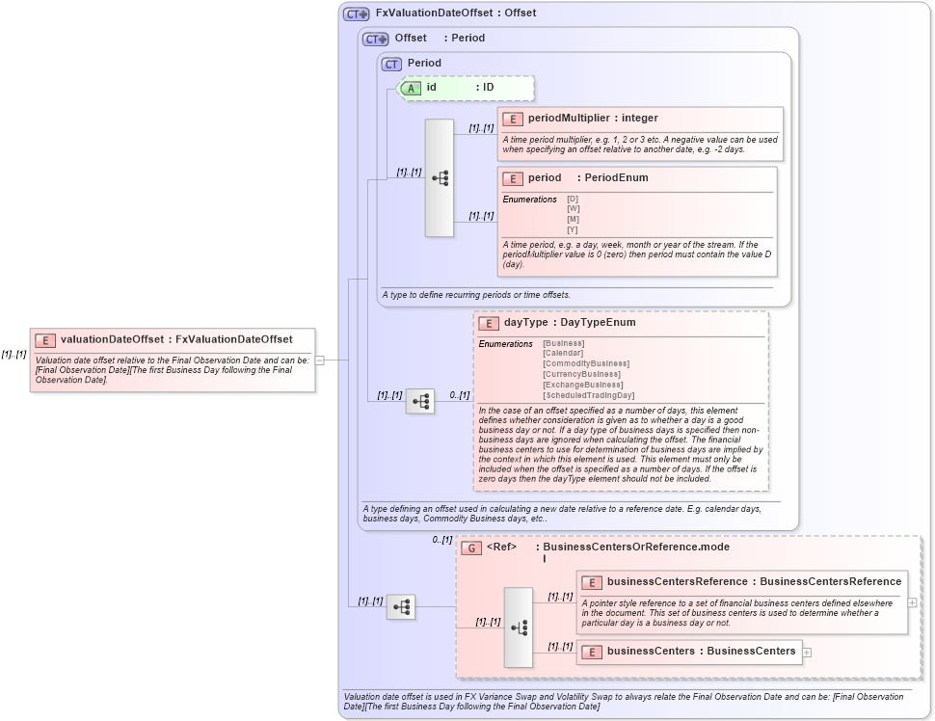Click the A icon of the id attribute
The image size is (935, 721).
coord(409,88)
